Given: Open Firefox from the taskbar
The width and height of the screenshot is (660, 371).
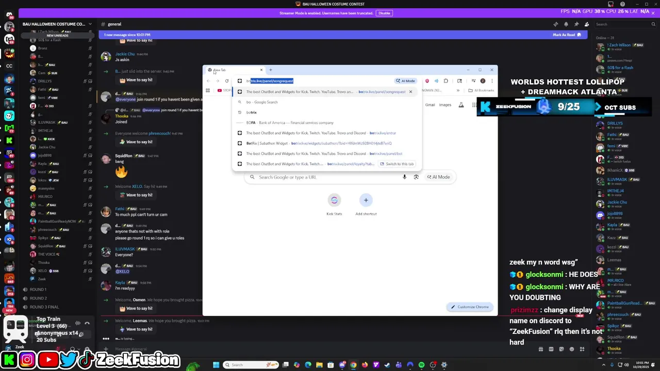Looking at the screenshot, I should [x=365, y=365].
